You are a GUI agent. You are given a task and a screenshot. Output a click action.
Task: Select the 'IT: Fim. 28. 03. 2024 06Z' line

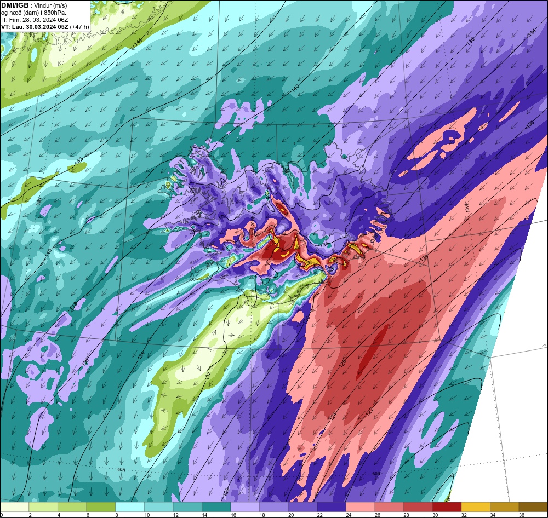point(34,20)
